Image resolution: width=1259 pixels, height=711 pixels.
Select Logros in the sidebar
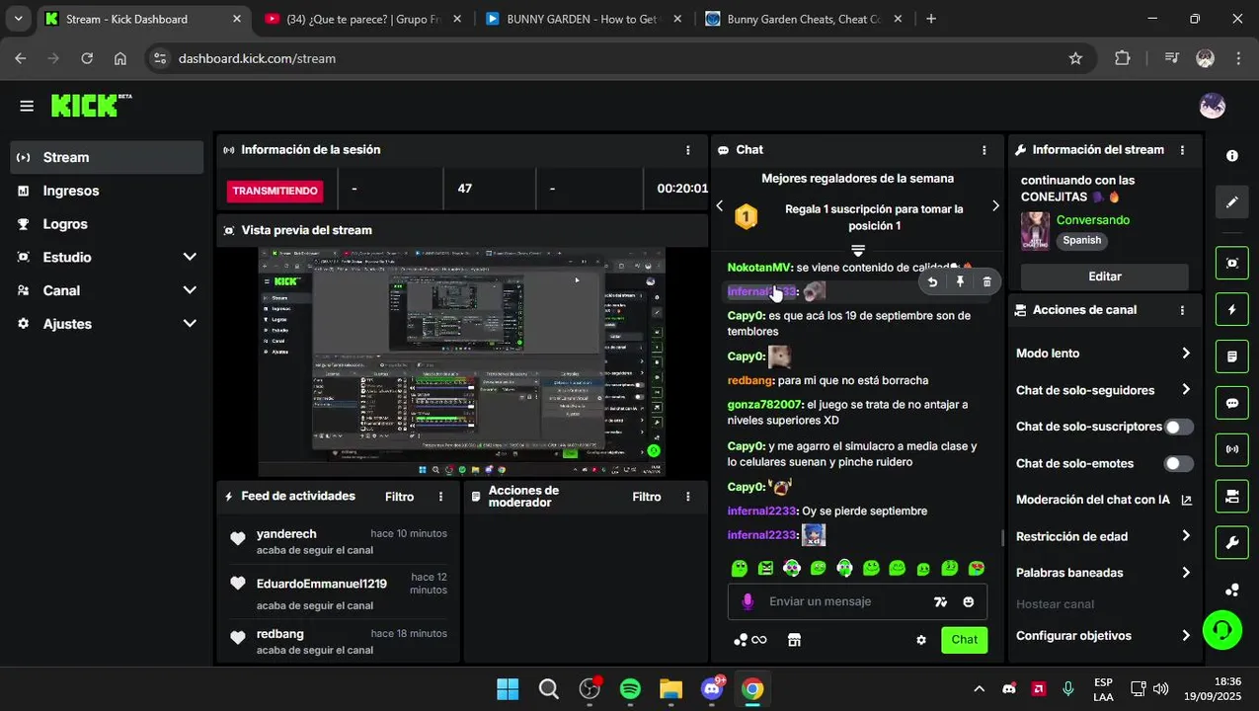tap(107, 224)
